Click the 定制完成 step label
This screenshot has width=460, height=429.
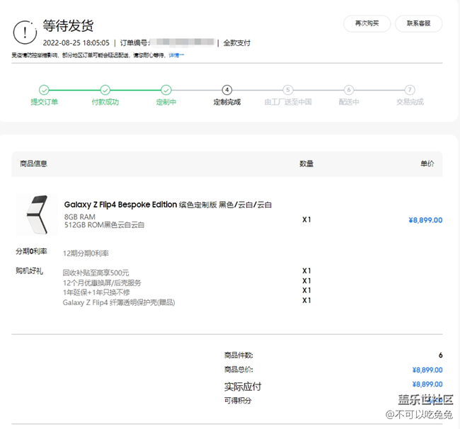coord(226,102)
